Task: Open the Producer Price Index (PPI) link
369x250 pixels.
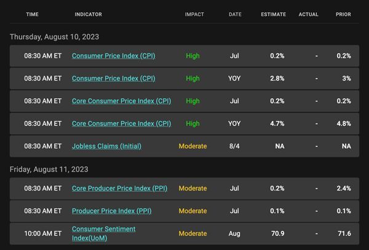Action: point(112,211)
